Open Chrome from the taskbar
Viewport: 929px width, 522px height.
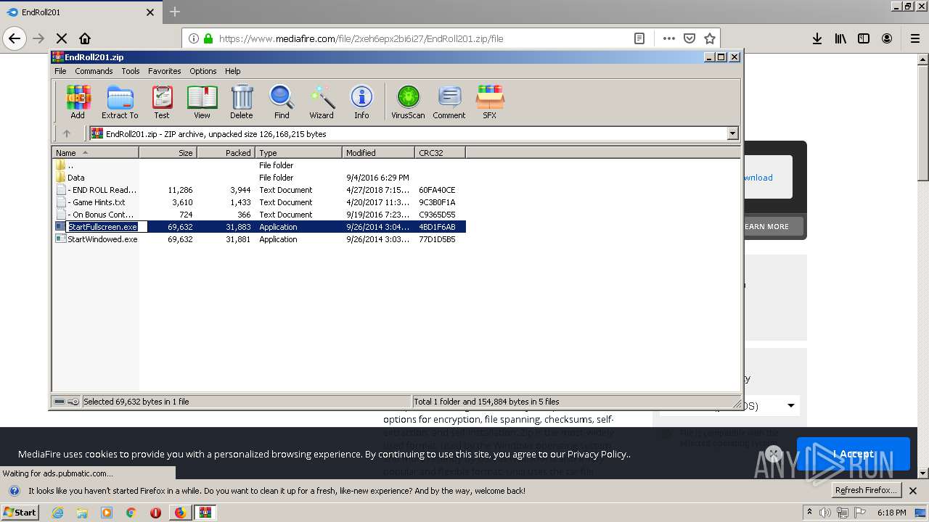[x=131, y=513]
